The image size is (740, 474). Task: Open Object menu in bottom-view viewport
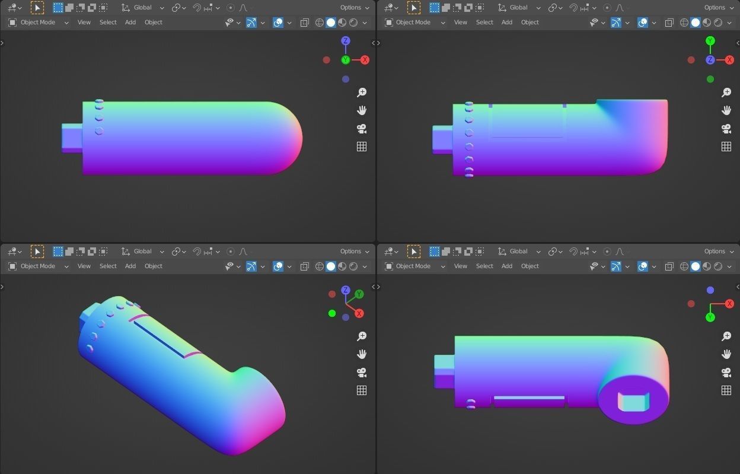(x=530, y=266)
